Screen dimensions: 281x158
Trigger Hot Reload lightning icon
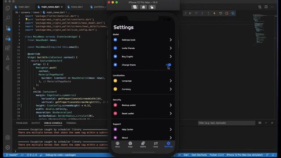214,13
